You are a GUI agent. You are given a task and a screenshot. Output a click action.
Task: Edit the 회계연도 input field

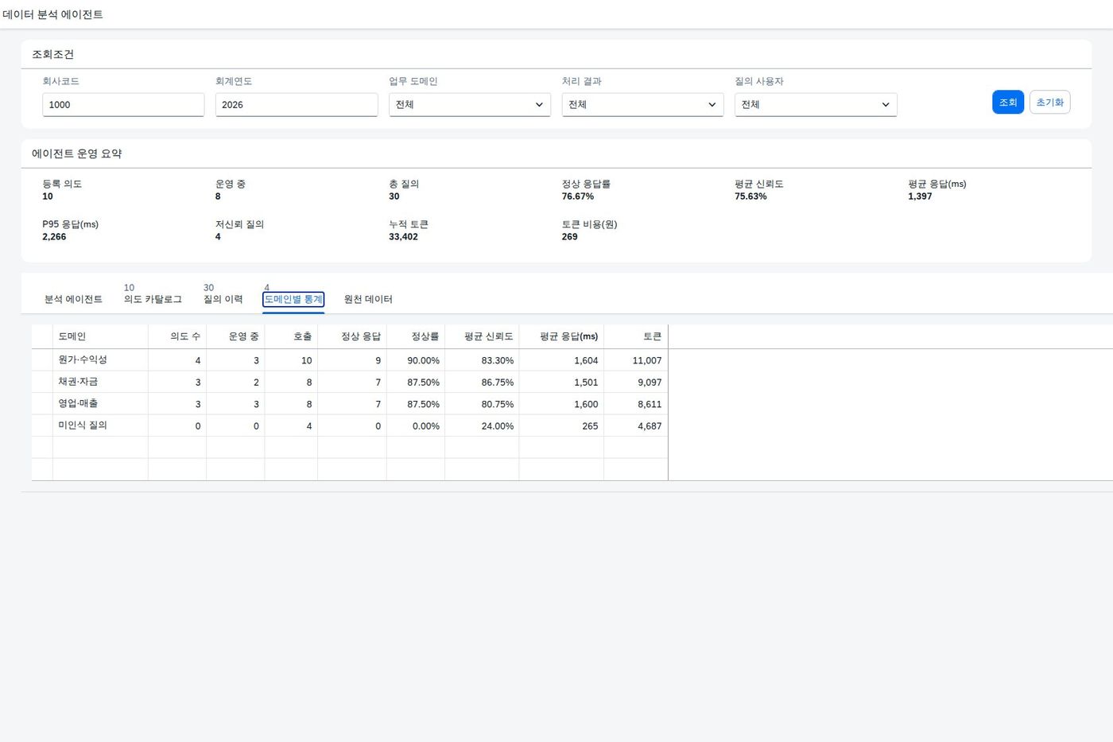297,104
